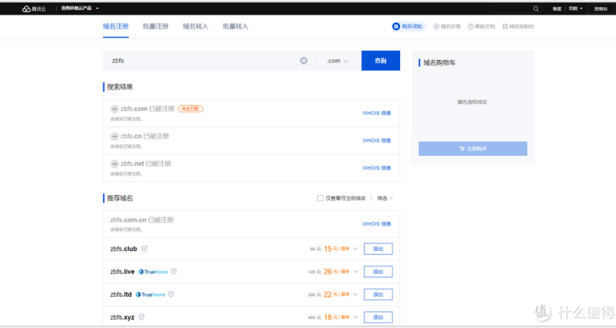Open the .com suffix dropdown
616x328 pixels.
tap(337, 61)
